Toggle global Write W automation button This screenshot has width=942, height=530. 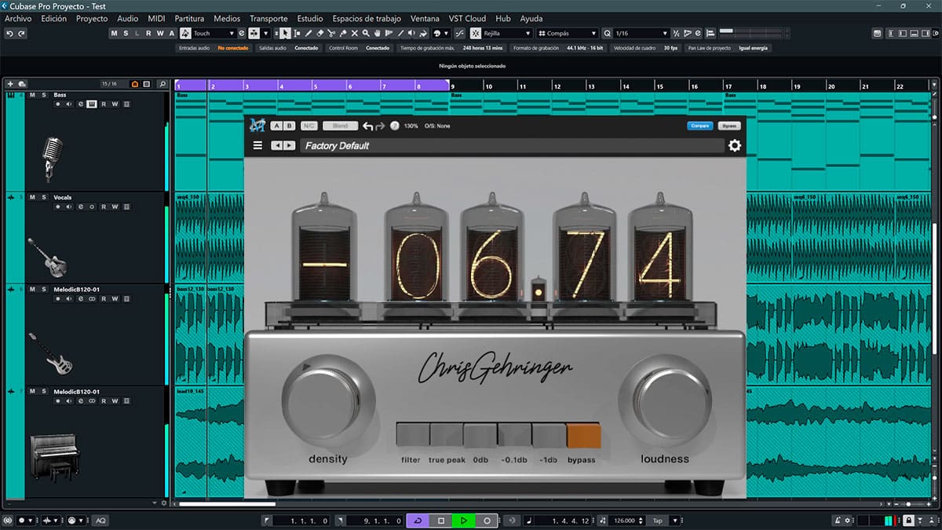tap(160, 34)
